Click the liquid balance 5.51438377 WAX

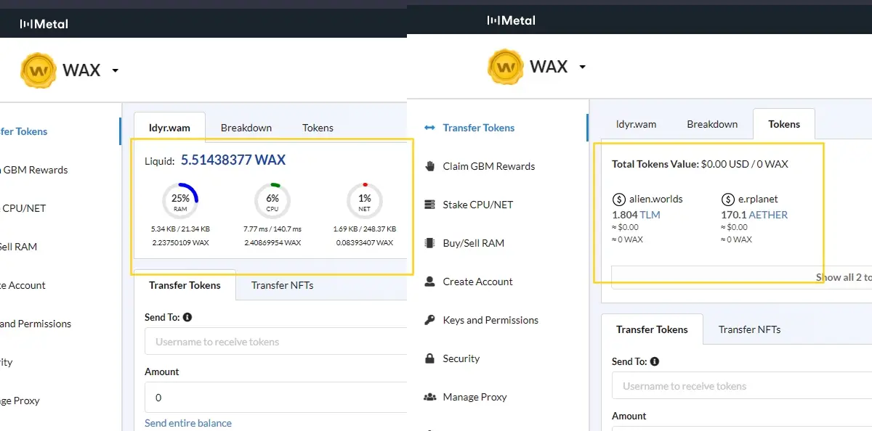[x=233, y=160]
